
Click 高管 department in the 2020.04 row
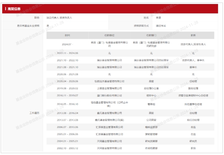click(x=151, y=81)
